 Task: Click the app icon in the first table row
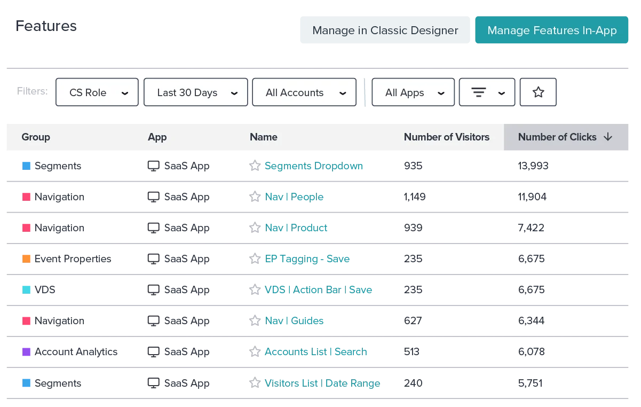click(x=152, y=166)
